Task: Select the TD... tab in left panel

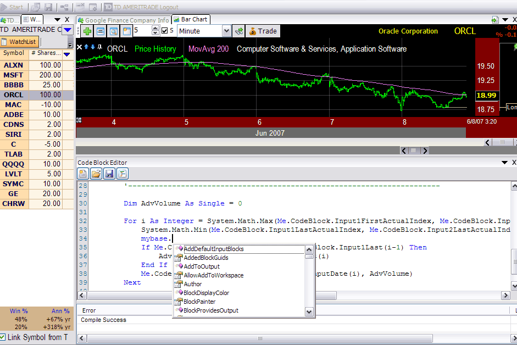Action: point(10,20)
